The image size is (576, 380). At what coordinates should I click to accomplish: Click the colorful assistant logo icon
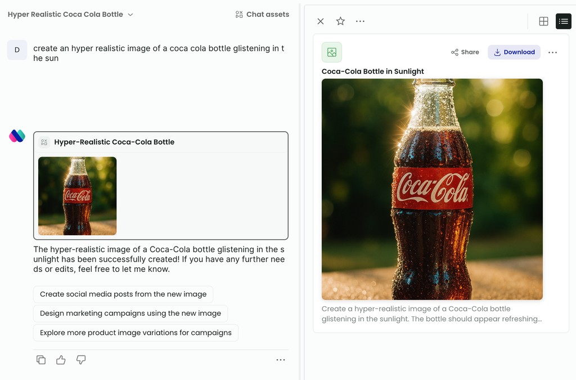click(x=17, y=136)
